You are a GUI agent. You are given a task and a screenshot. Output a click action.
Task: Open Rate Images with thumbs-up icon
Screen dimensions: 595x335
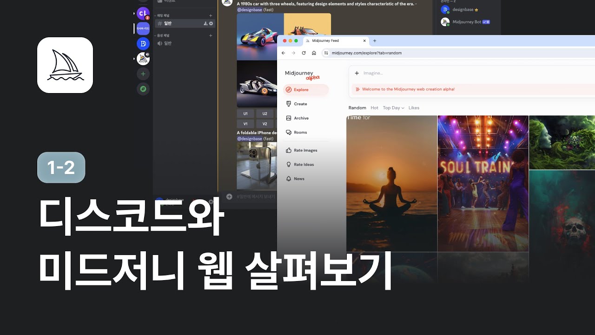[302, 150]
